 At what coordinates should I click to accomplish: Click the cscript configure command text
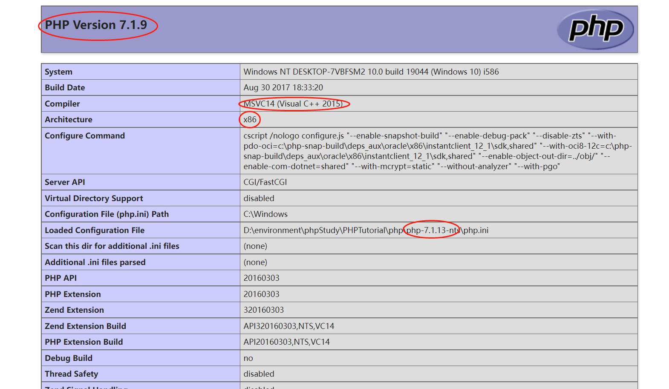[438, 151]
